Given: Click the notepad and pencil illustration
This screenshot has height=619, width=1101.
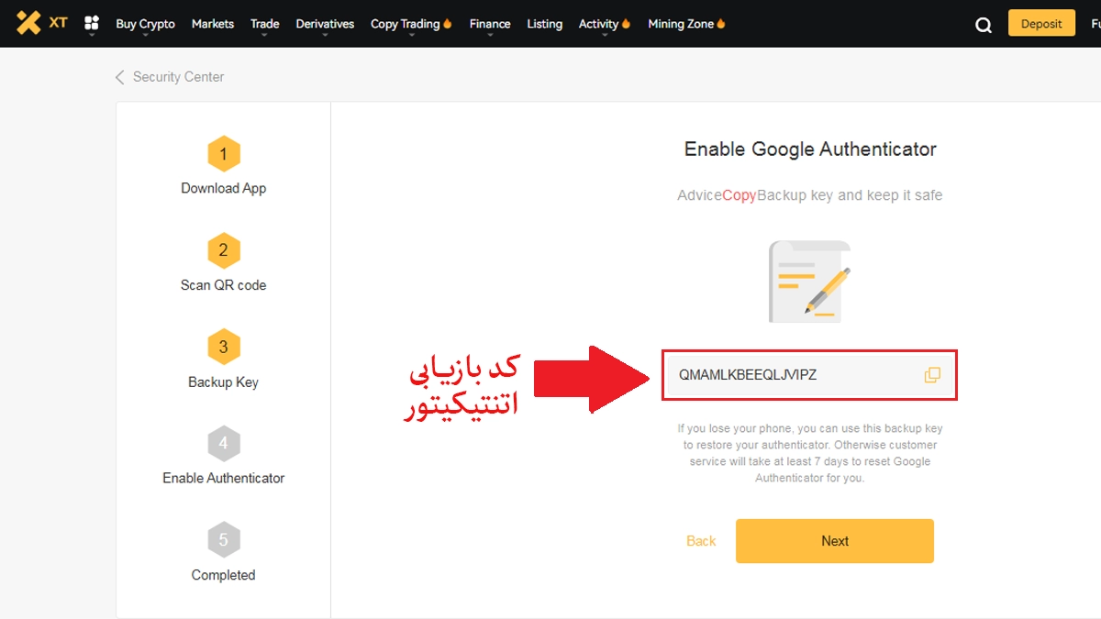Looking at the screenshot, I should 810,281.
